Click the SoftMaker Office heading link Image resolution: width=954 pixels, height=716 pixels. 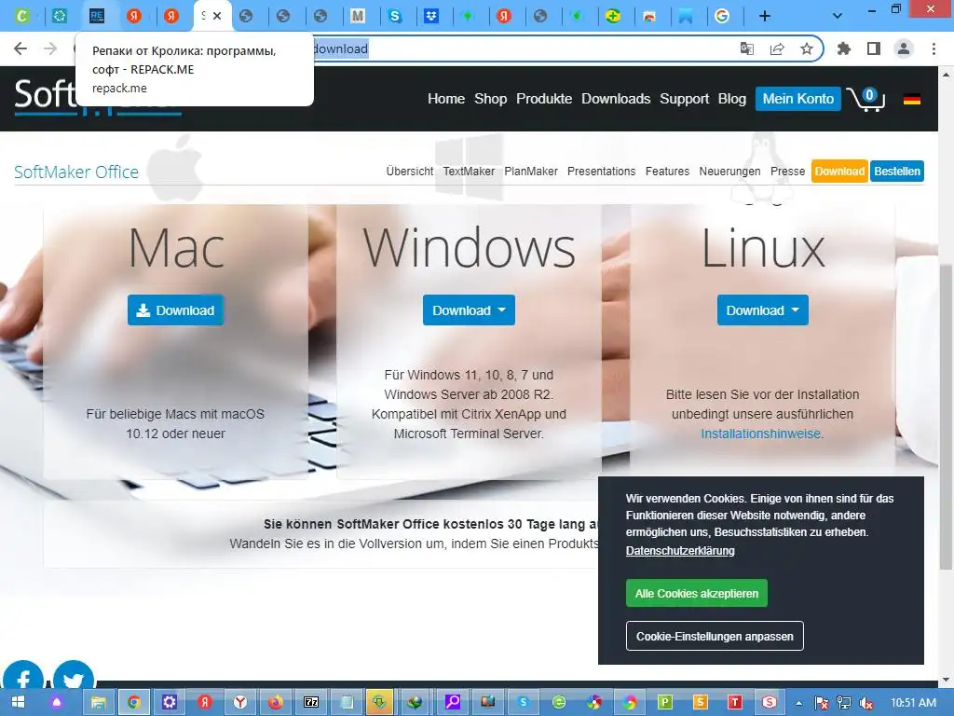76,172
